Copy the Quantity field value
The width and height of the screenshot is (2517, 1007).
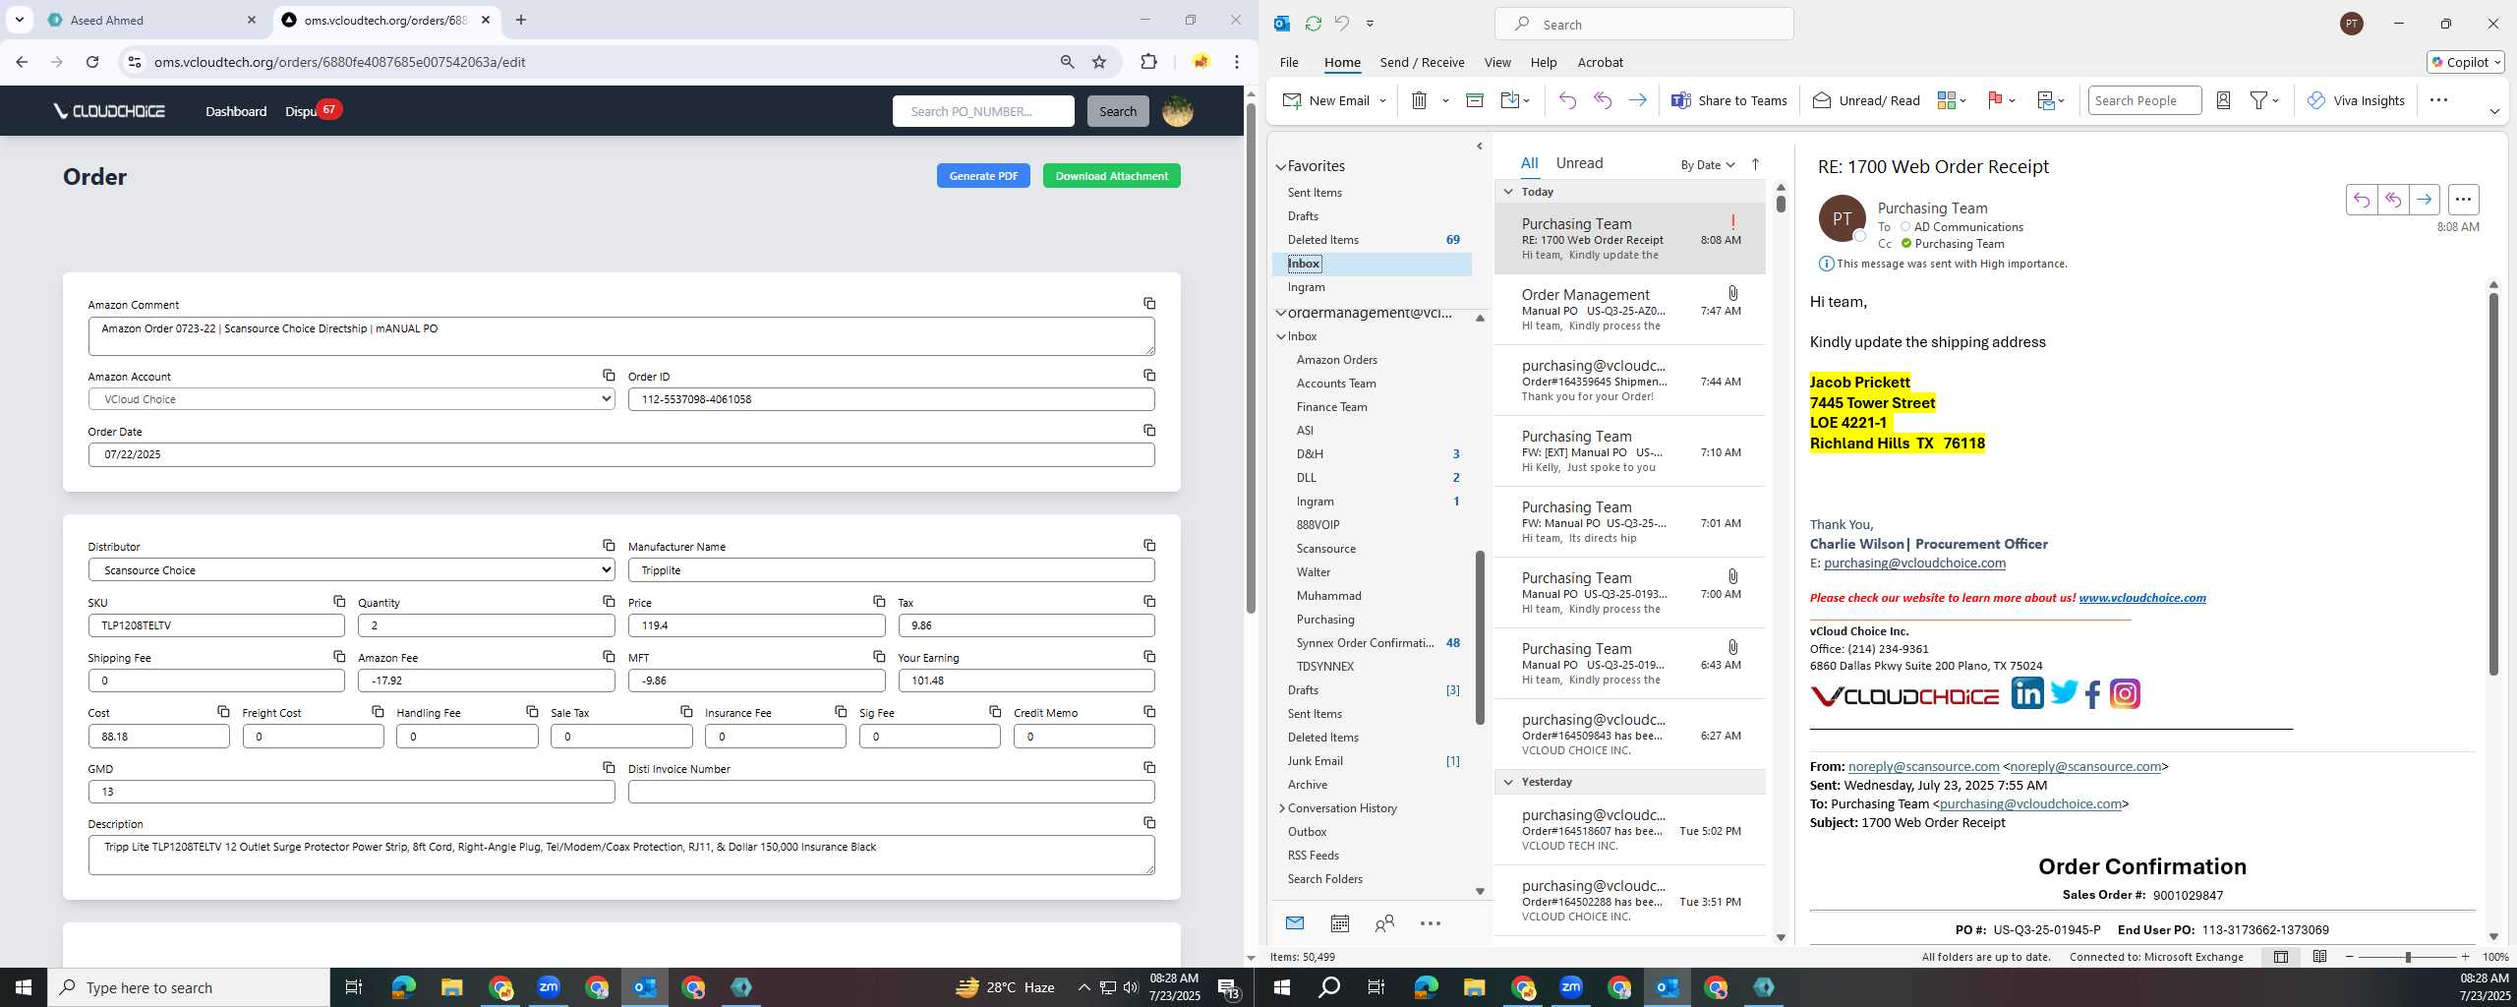point(609,602)
